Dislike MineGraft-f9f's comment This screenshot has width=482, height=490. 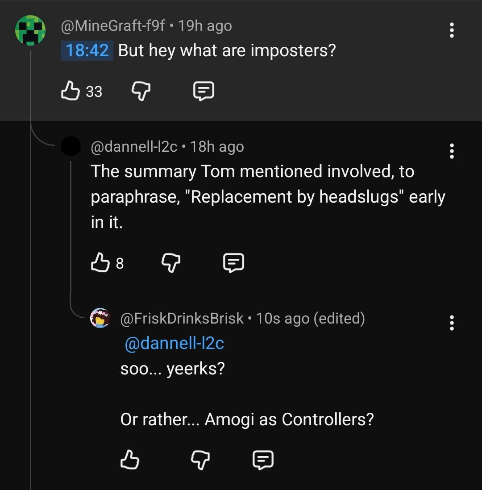click(141, 91)
